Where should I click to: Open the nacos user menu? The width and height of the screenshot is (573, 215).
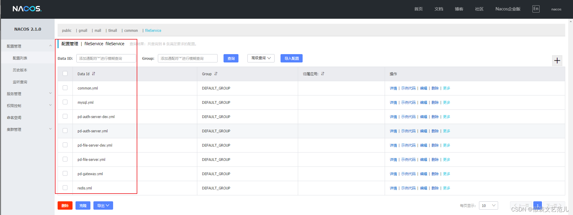tap(556, 9)
